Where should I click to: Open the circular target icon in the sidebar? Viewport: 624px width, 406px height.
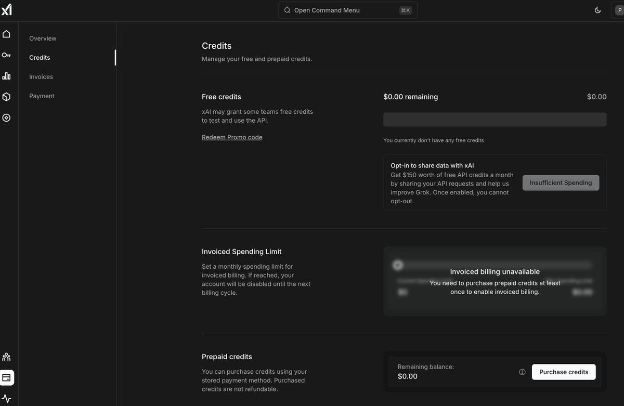[x=6, y=117]
